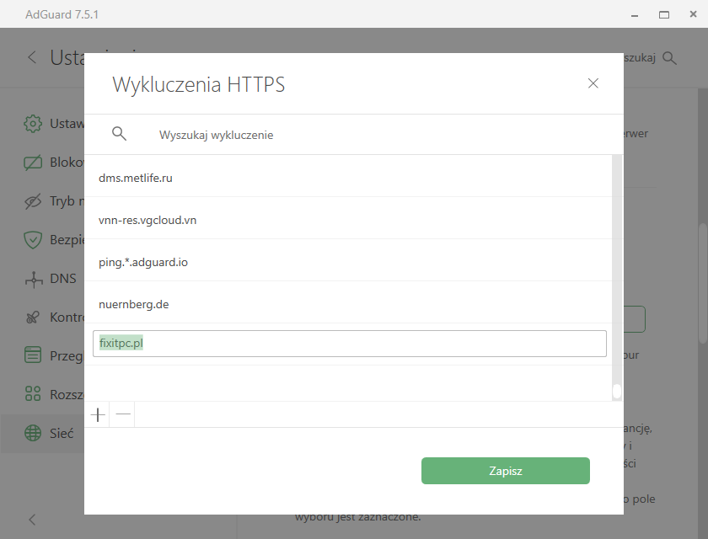Select the dms.metlife.ru exclusion entry
708x539 pixels.
[348, 178]
